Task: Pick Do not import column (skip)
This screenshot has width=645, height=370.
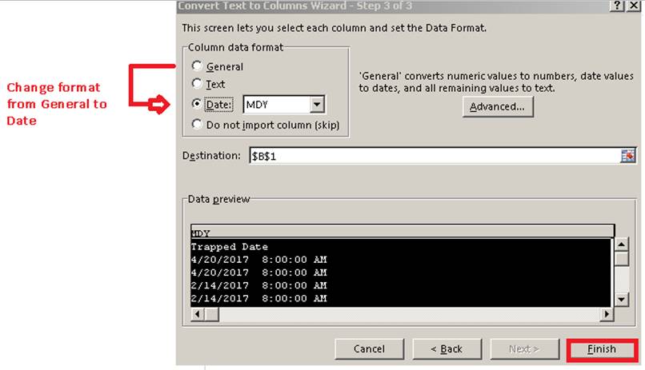Action: point(198,124)
